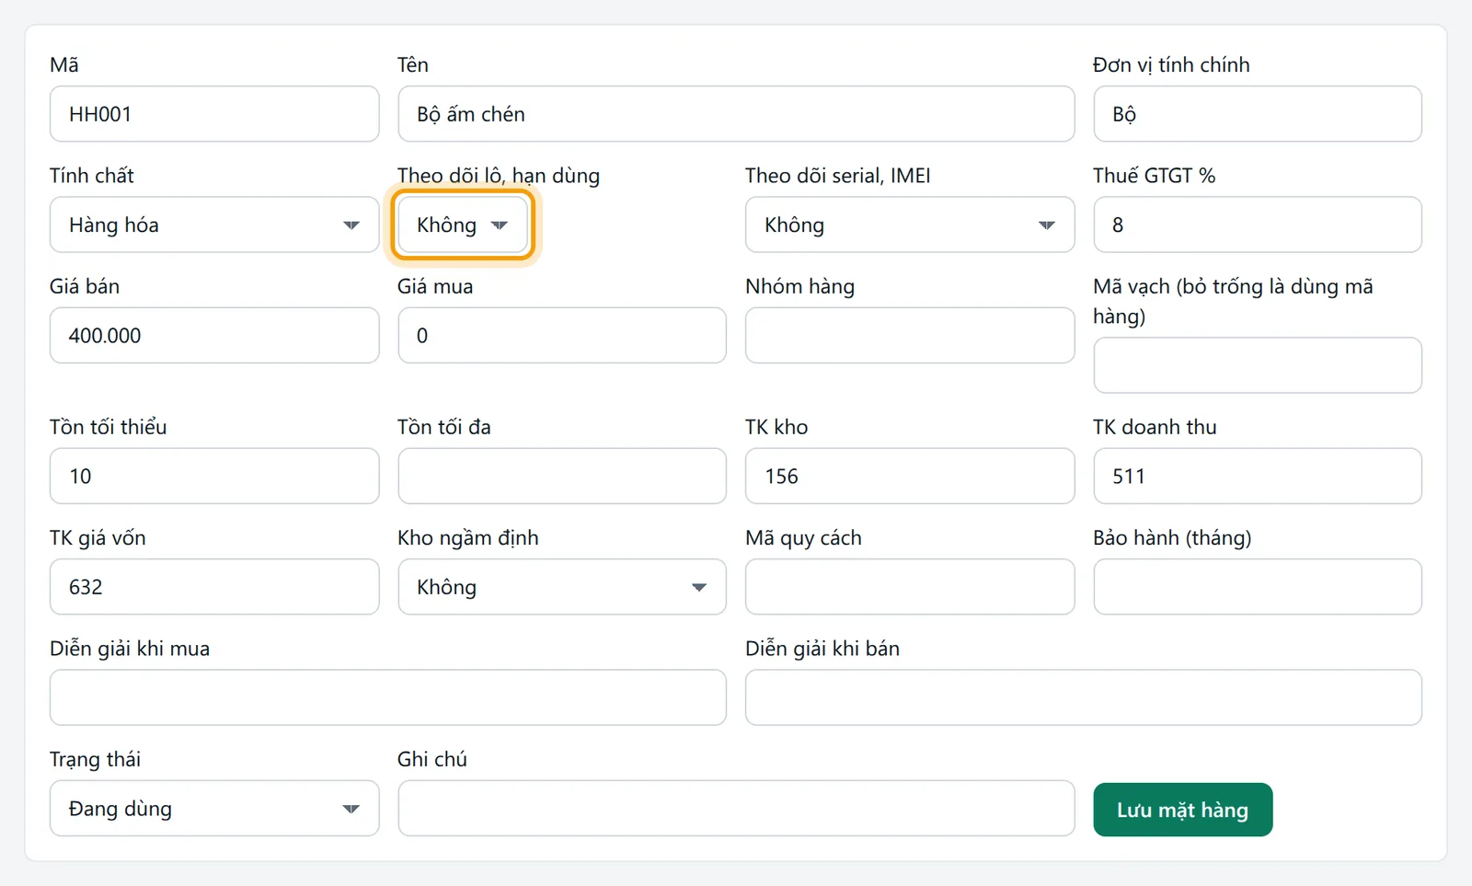
Task: Focus the empty Nhóm hàng field
Action: pos(910,336)
